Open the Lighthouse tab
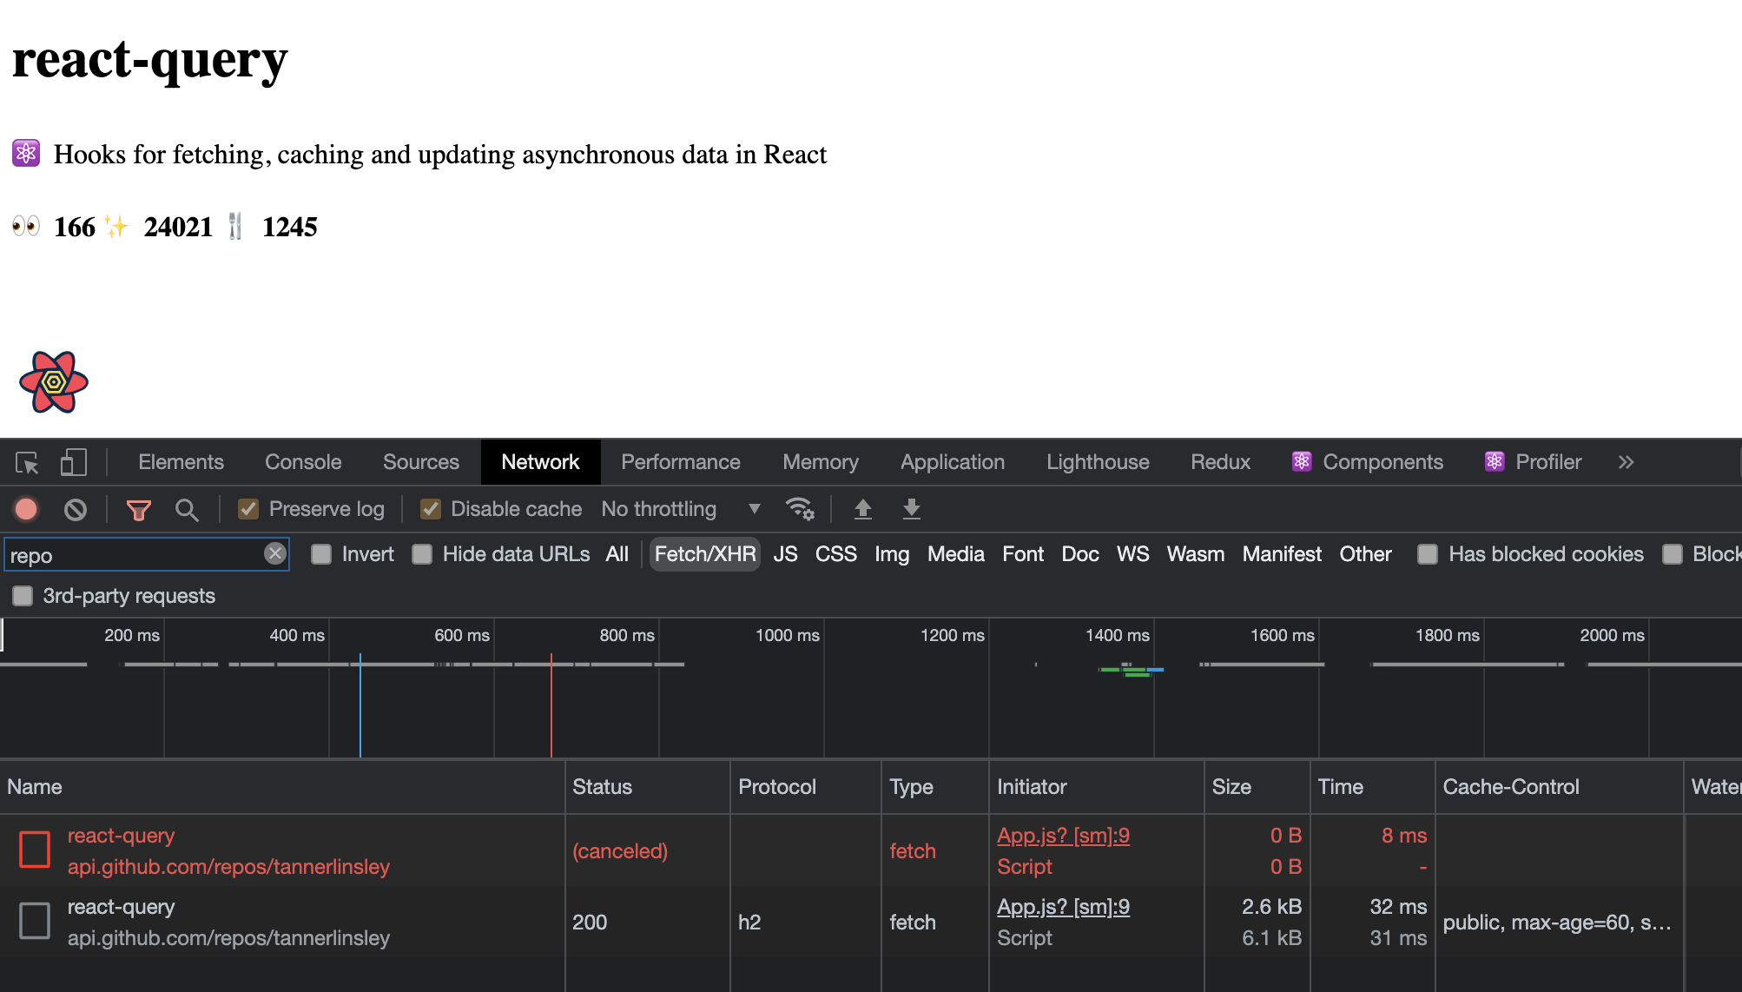 pyautogui.click(x=1098, y=462)
